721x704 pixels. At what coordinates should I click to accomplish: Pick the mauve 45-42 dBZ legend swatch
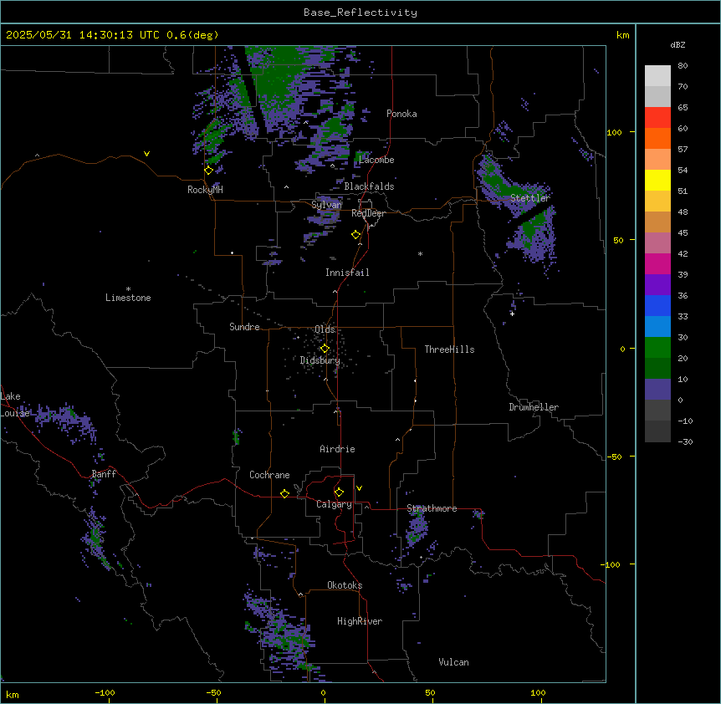(x=657, y=243)
